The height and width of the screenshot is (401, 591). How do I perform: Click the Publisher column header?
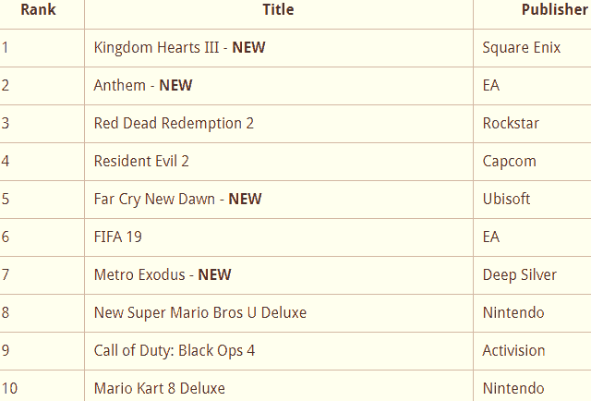[x=554, y=10]
